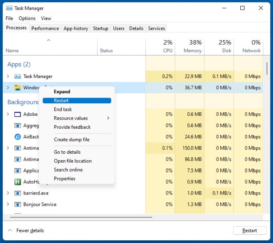273x243 pixels.
Task: Switch to the Services tab
Action: point(156,28)
